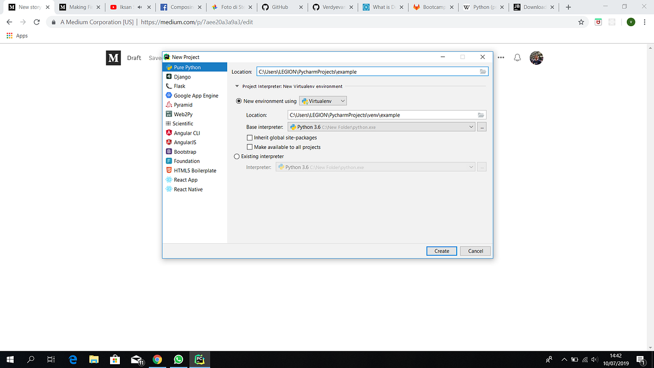Viewport: 654px width, 368px height.
Task: Enable Inherit global site-packages
Action: [x=249, y=137]
